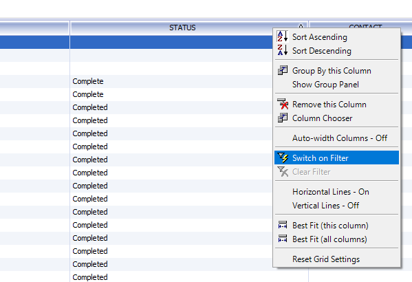Image resolution: width=412 pixels, height=282 pixels.
Task: Select Switch on Filter menu item
Action: (336, 158)
